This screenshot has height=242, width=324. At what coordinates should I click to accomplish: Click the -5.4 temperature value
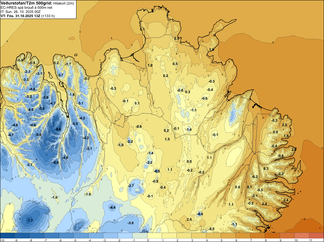pyautogui.click(x=38, y=135)
